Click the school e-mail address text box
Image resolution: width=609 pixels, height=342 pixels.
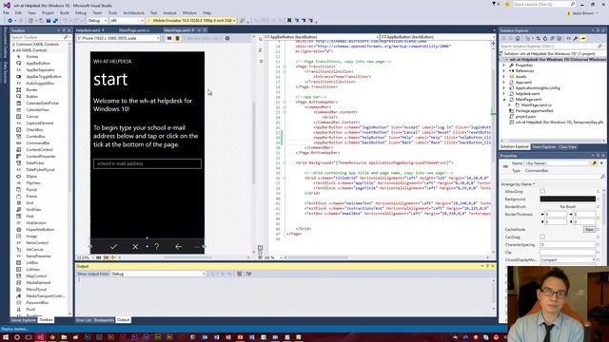pos(147,163)
